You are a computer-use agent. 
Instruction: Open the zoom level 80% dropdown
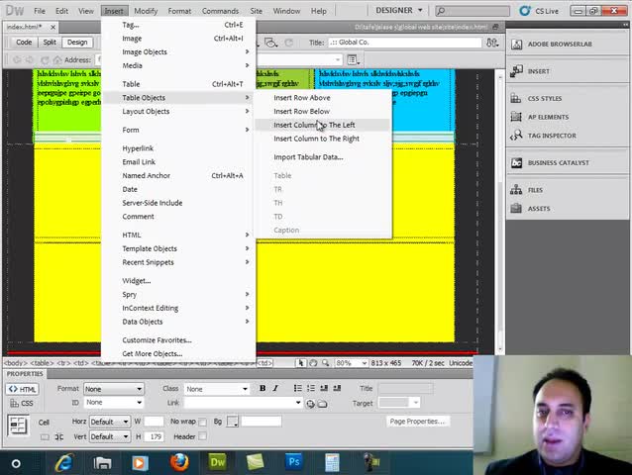pos(351,363)
